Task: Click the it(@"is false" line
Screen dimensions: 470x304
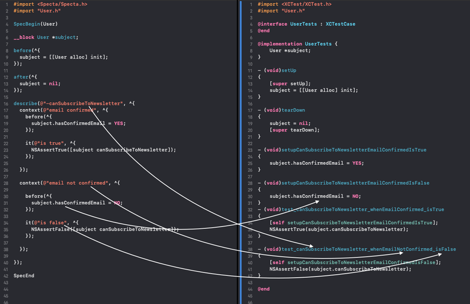Action: tap(52, 222)
